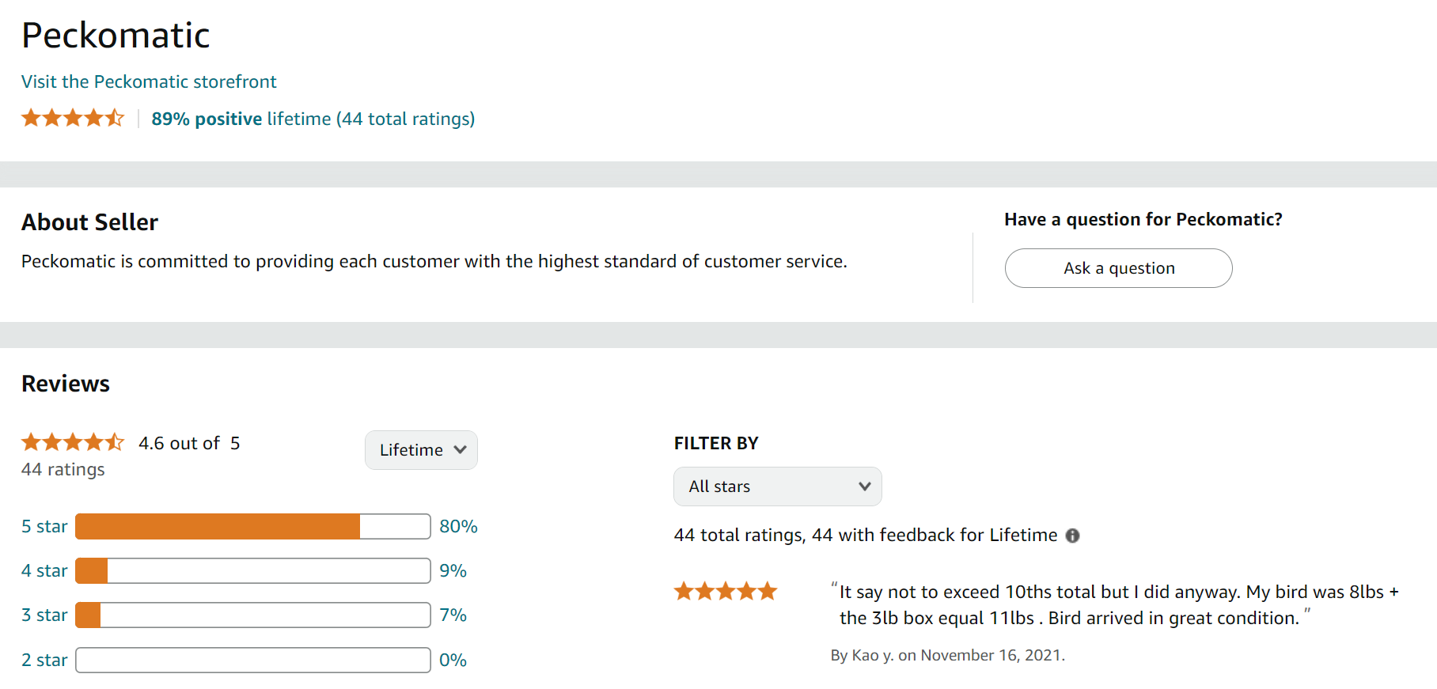This screenshot has height=689, width=1437.
Task: Click the 9% percentage link
Action: pyautogui.click(x=453, y=570)
